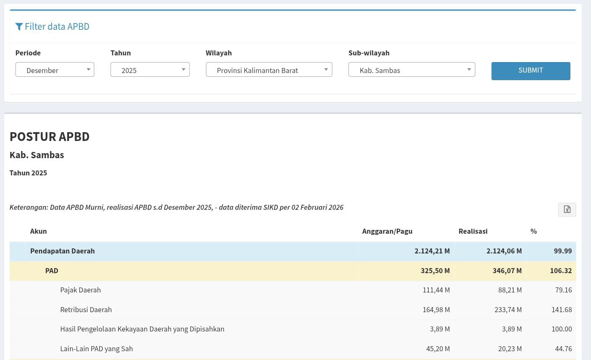Open the Periode dropdown showing Desember
591x360 pixels.
click(55, 70)
